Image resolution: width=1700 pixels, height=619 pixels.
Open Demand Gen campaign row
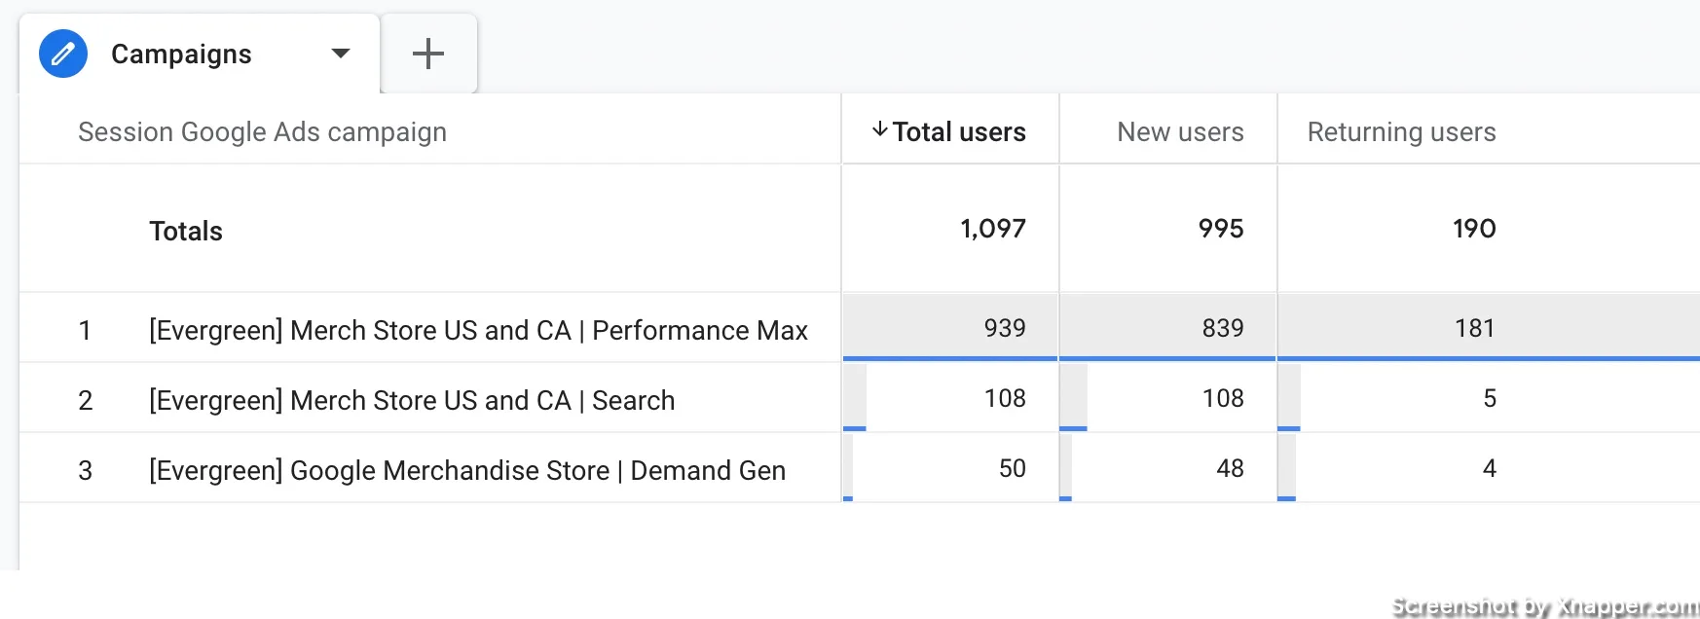point(467,470)
